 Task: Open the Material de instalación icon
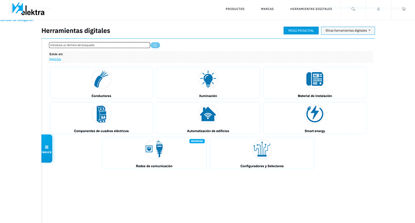click(315, 79)
